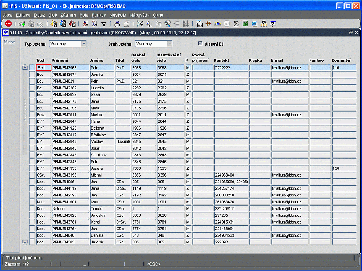Sort ascending with the A-Z icon

click(86, 23)
